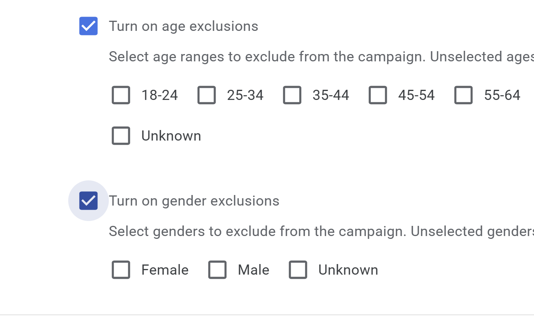Tick the 45-54 age range checkbox
The height and width of the screenshot is (325, 534).
click(378, 95)
